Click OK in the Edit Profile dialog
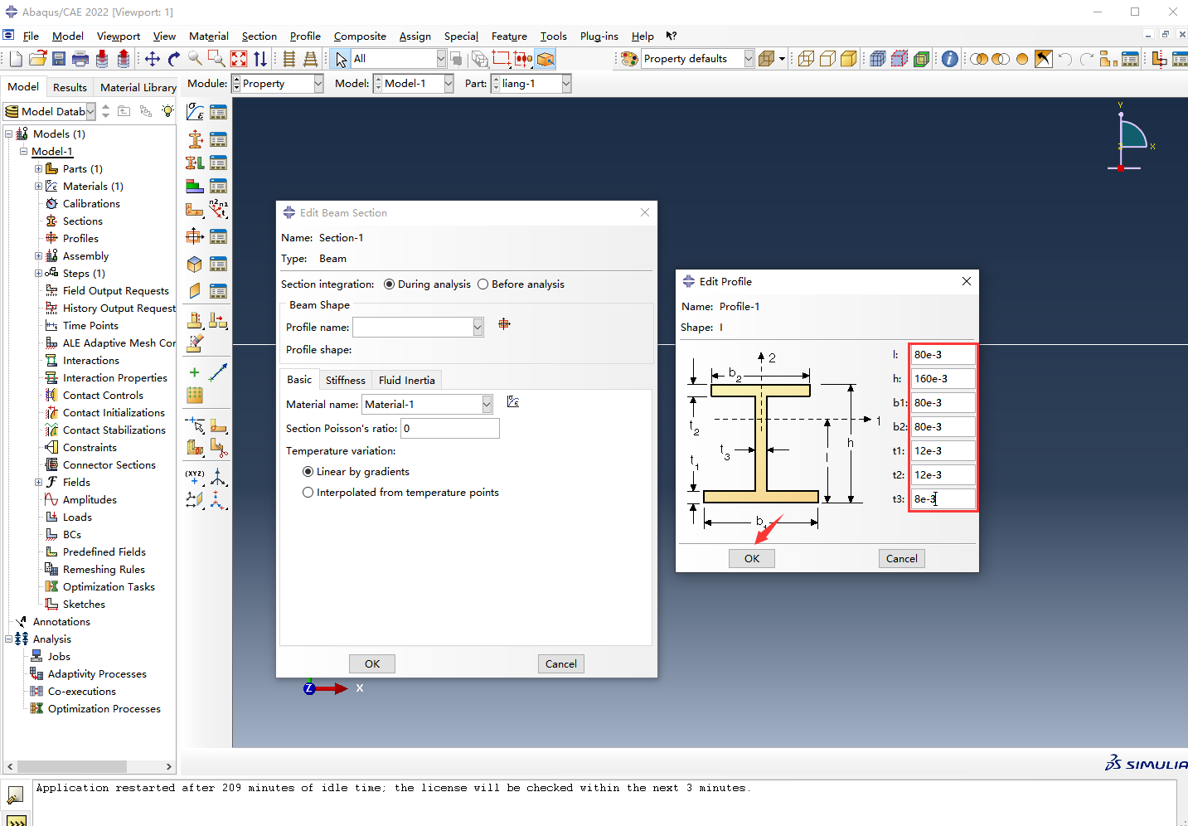The height and width of the screenshot is (826, 1188). [752, 559]
